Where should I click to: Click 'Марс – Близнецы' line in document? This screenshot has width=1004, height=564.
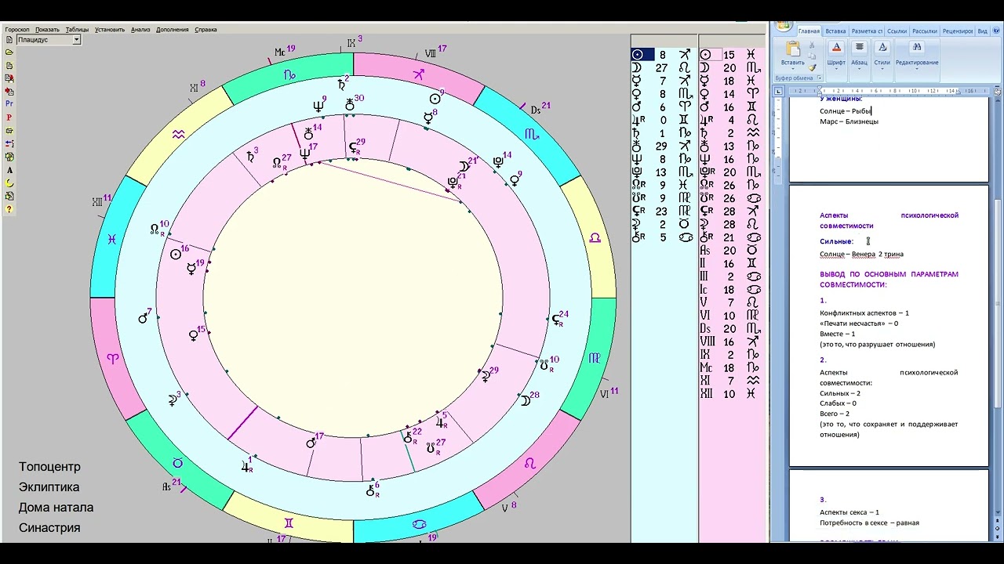click(849, 121)
